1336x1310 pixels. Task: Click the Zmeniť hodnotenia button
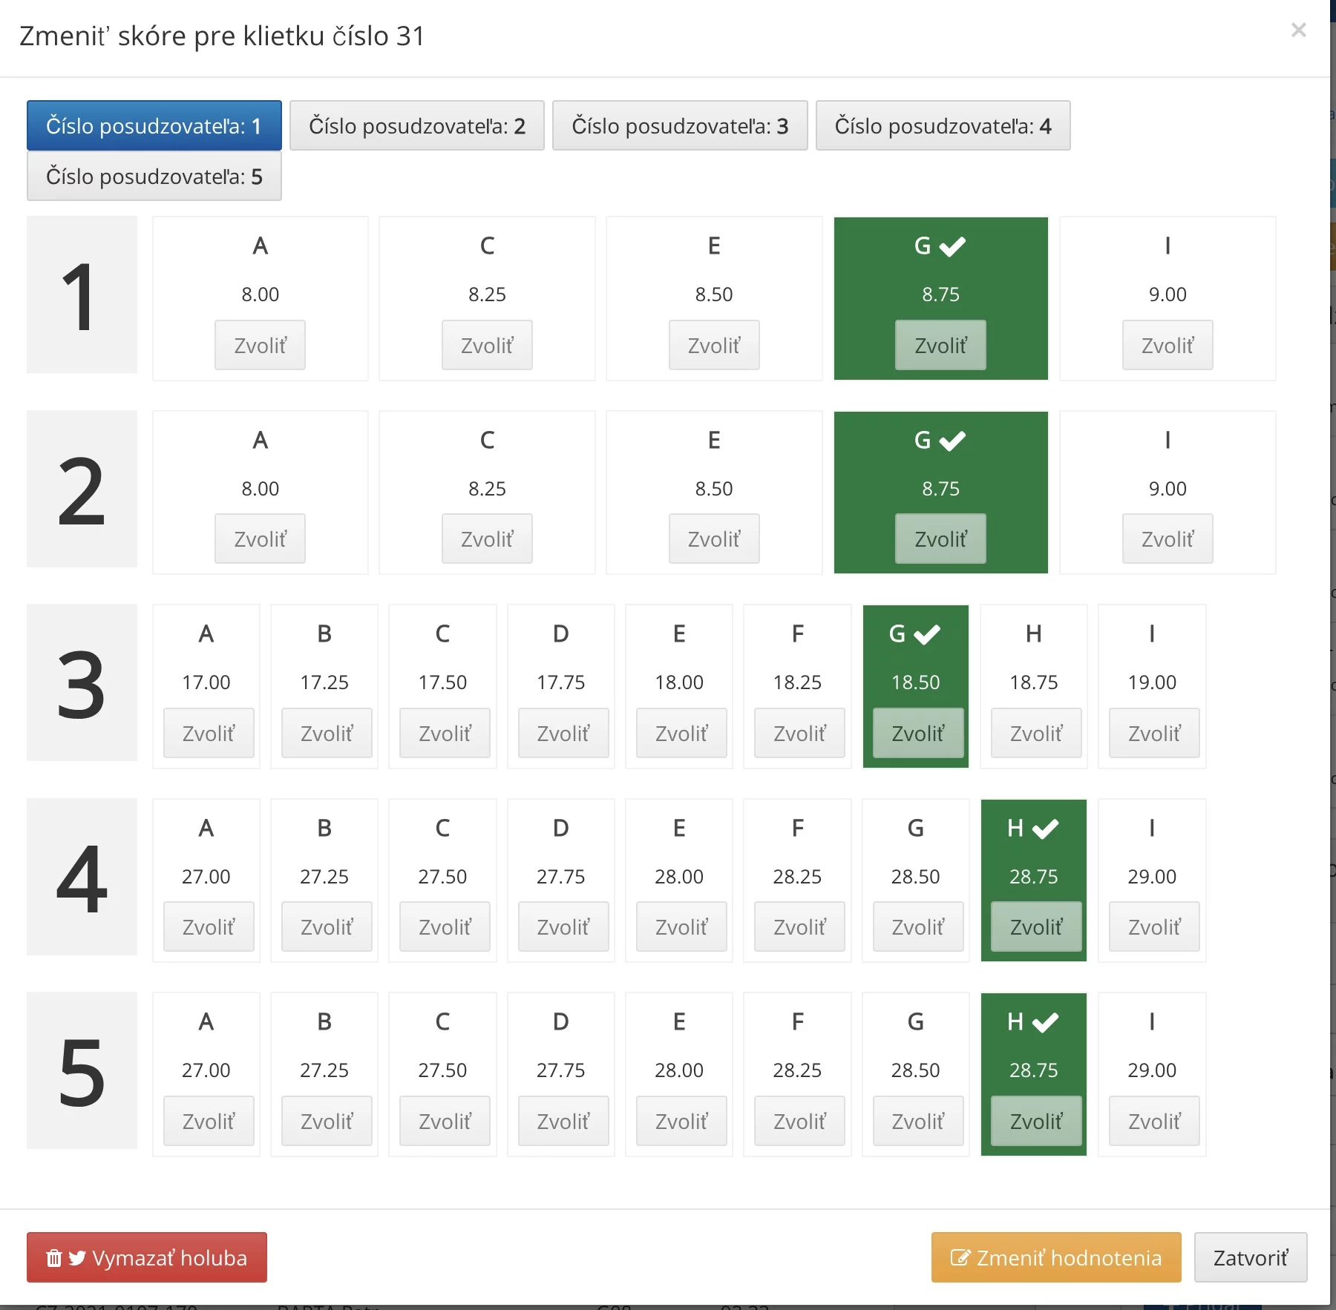point(1055,1258)
